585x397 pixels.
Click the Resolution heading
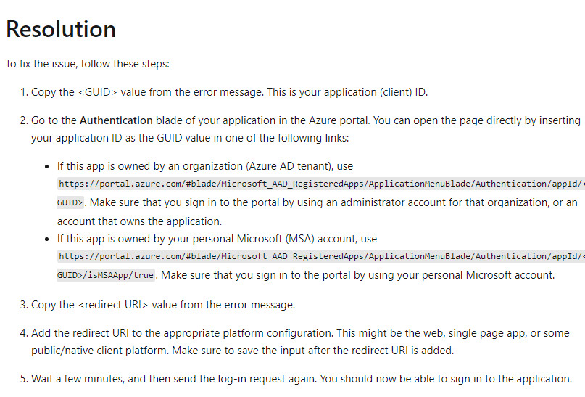coord(61,29)
